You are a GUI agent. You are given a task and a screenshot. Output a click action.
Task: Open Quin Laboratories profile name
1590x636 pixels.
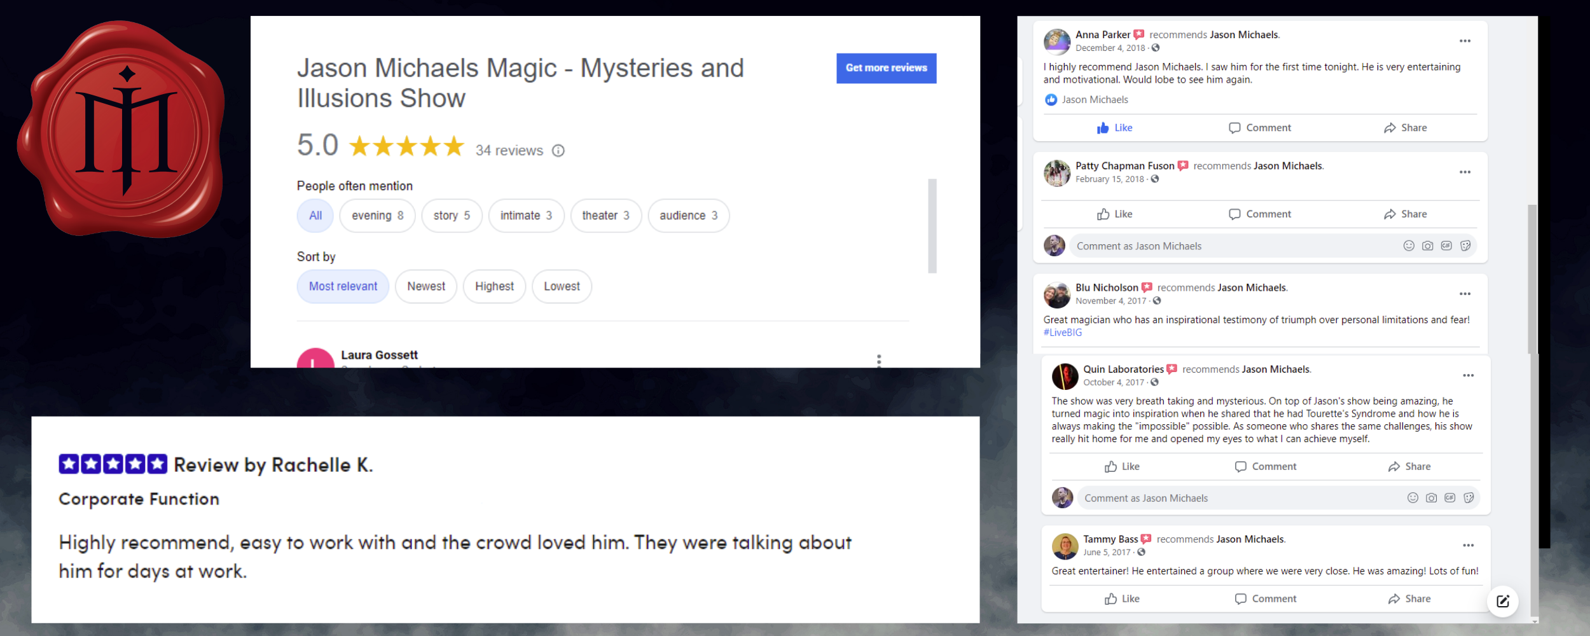[1123, 370]
